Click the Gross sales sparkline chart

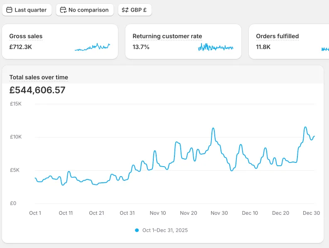click(92, 47)
